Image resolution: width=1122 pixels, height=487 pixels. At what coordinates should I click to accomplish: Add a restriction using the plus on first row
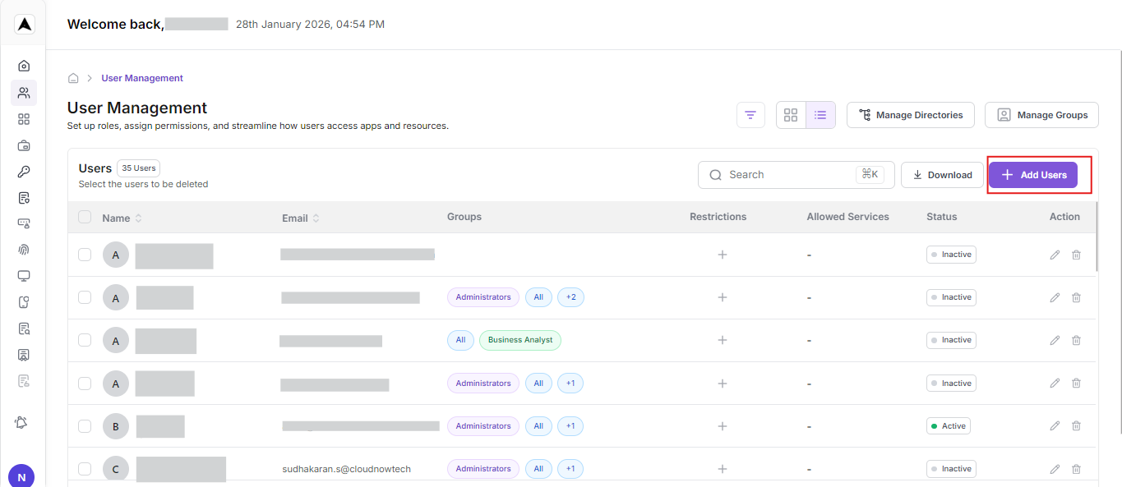click(722, 255)
